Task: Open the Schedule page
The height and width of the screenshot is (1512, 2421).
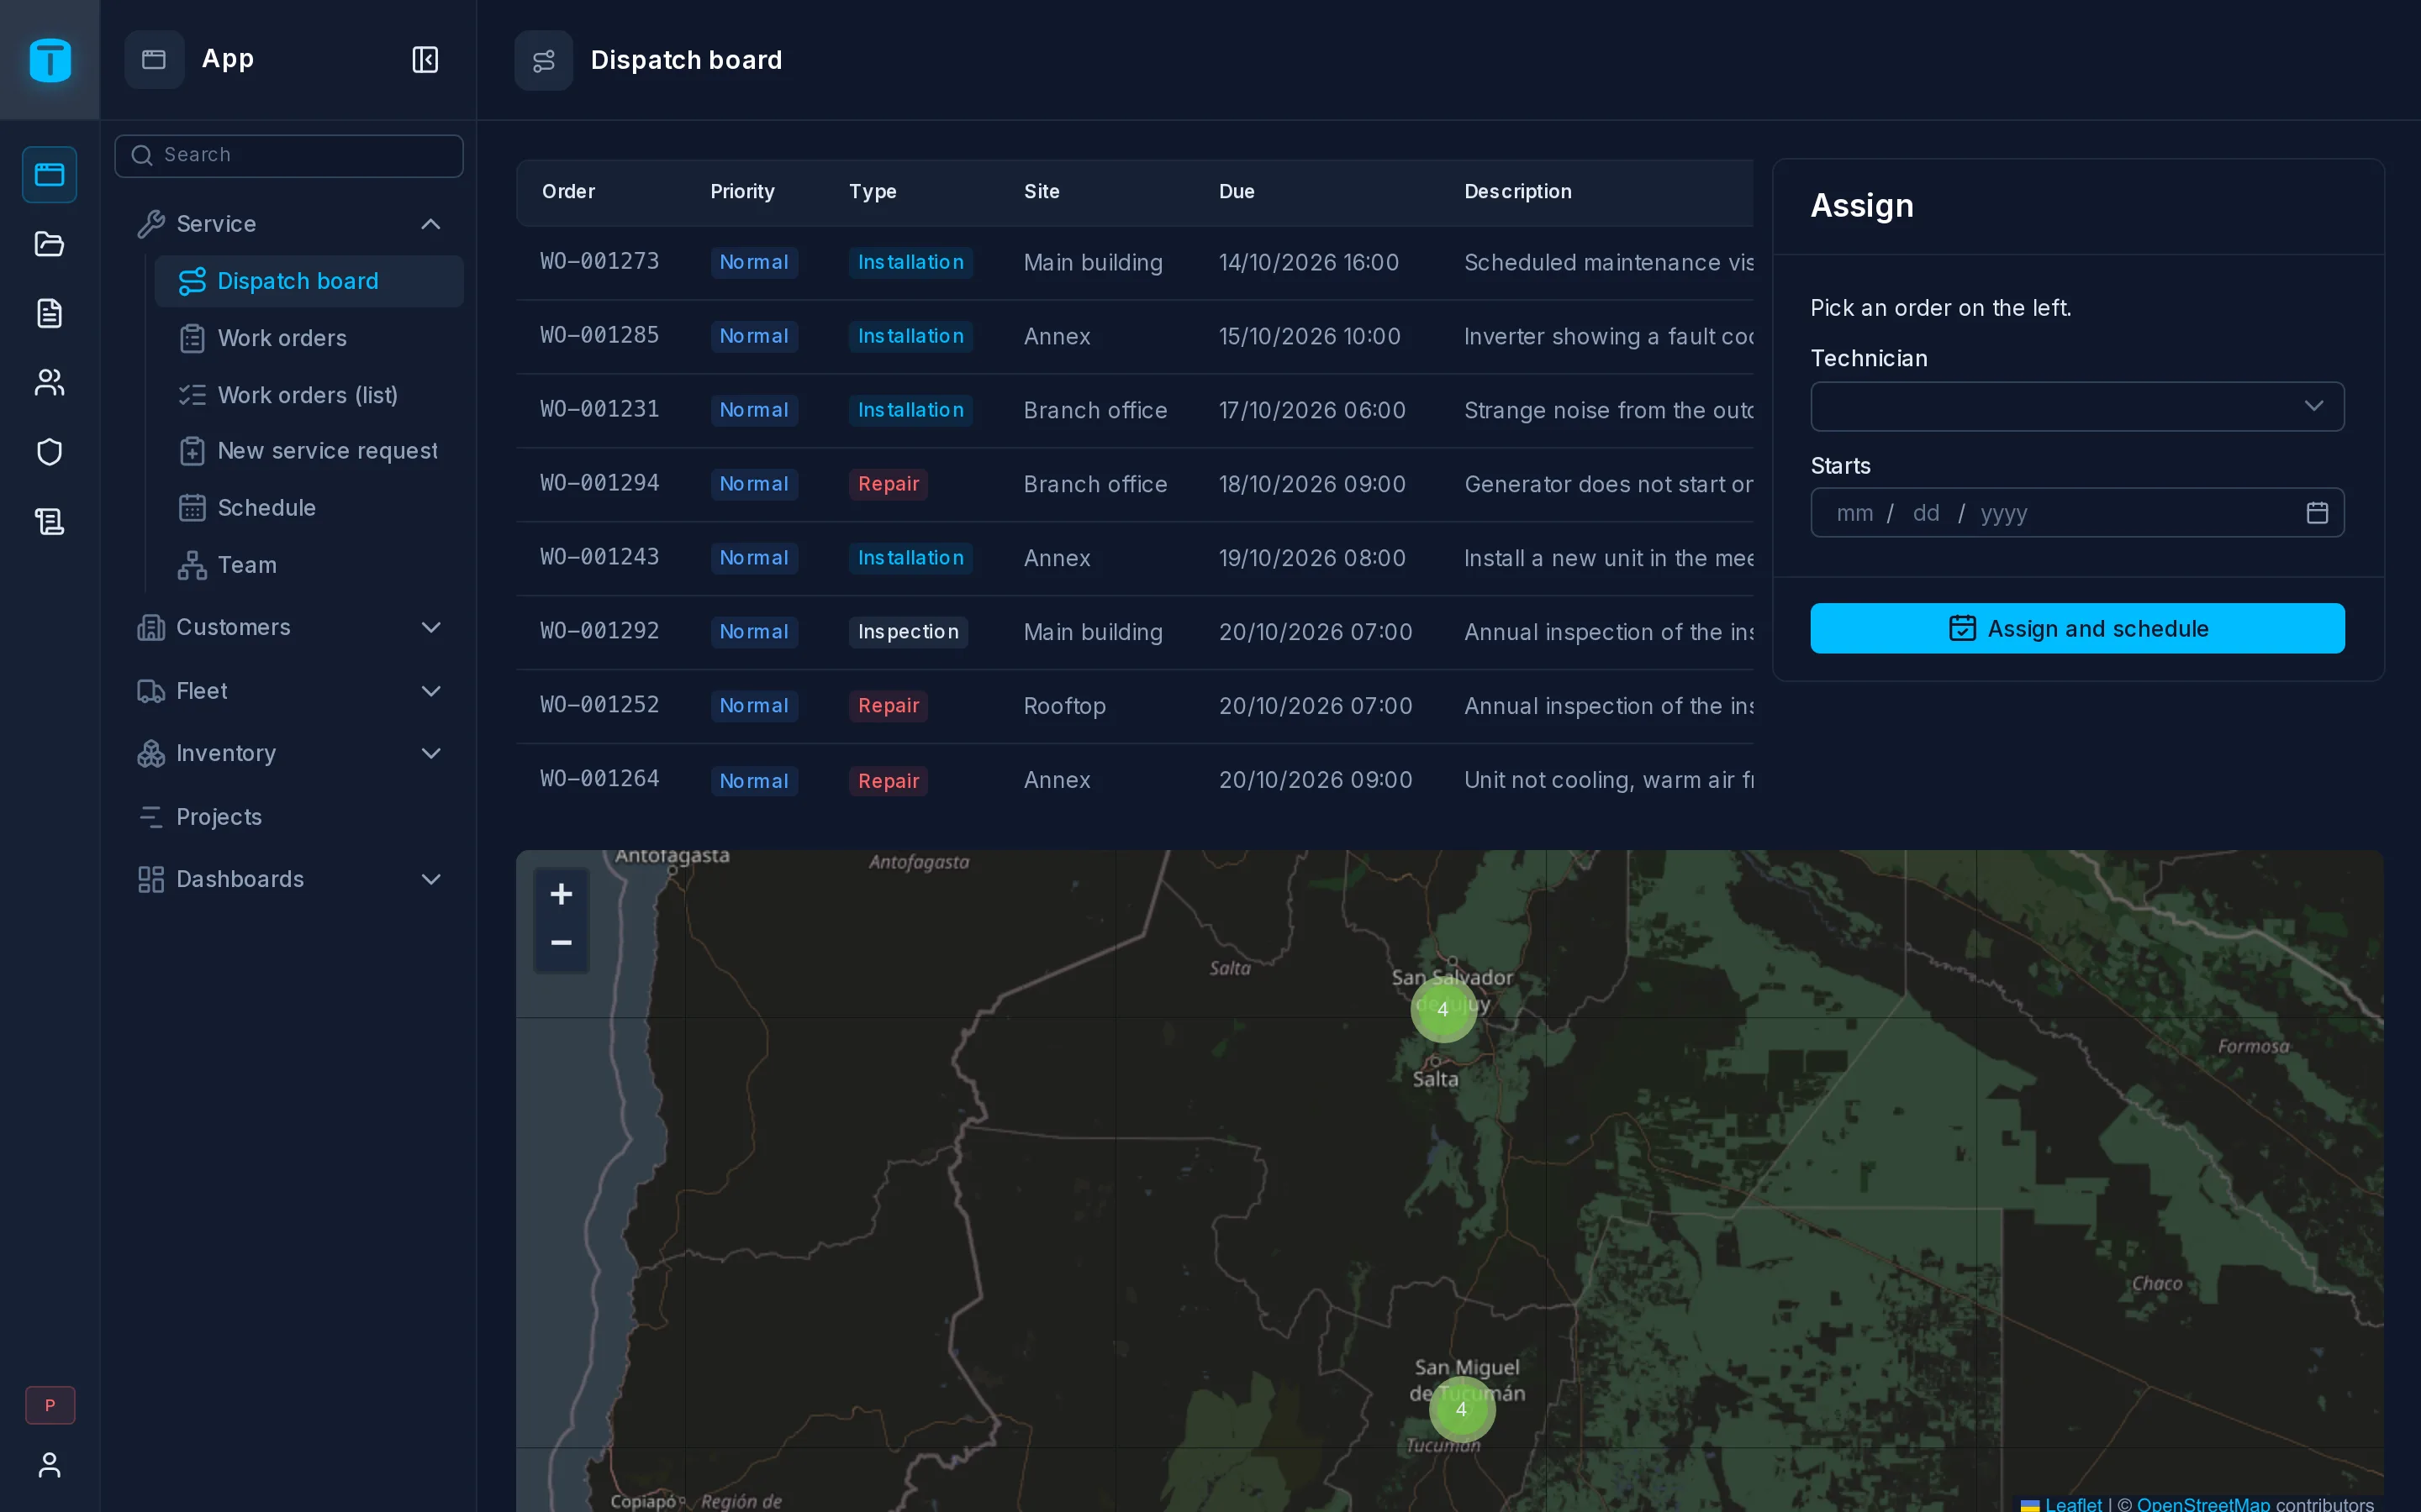Action: 309,508
